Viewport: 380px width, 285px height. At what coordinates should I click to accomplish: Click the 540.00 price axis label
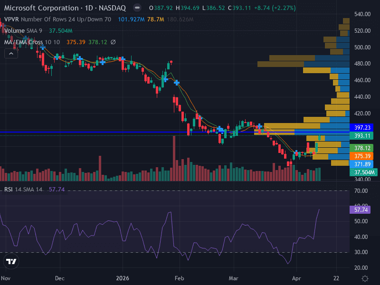click(x=362, y=14)
